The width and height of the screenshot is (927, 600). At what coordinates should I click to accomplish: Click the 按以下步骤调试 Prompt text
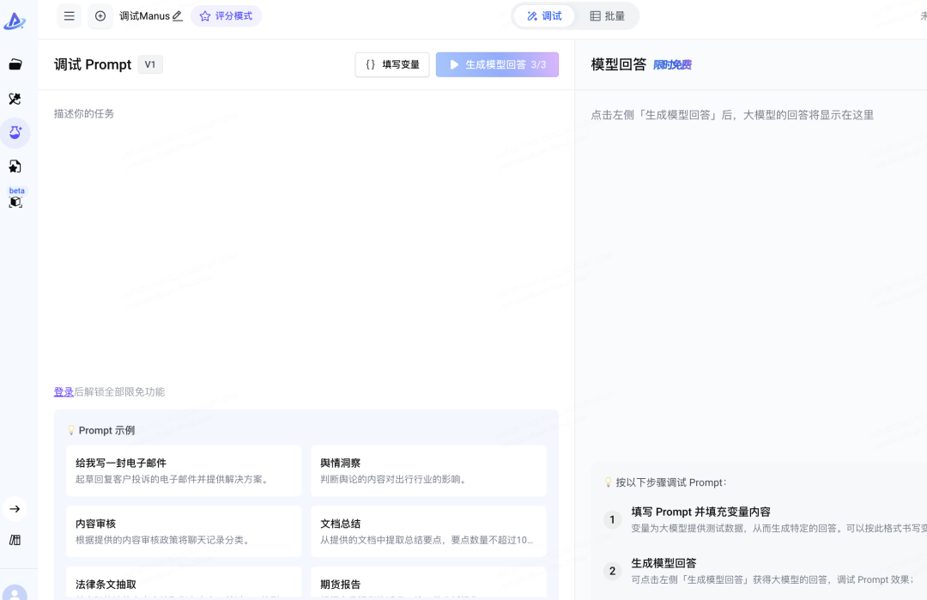671,482
